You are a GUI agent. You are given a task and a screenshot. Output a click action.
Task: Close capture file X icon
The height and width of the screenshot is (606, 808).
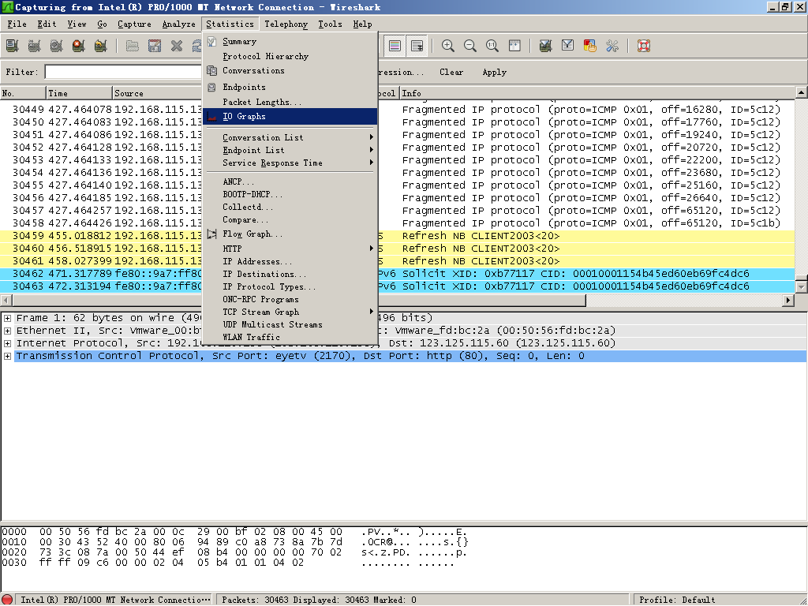coord(177,46)
